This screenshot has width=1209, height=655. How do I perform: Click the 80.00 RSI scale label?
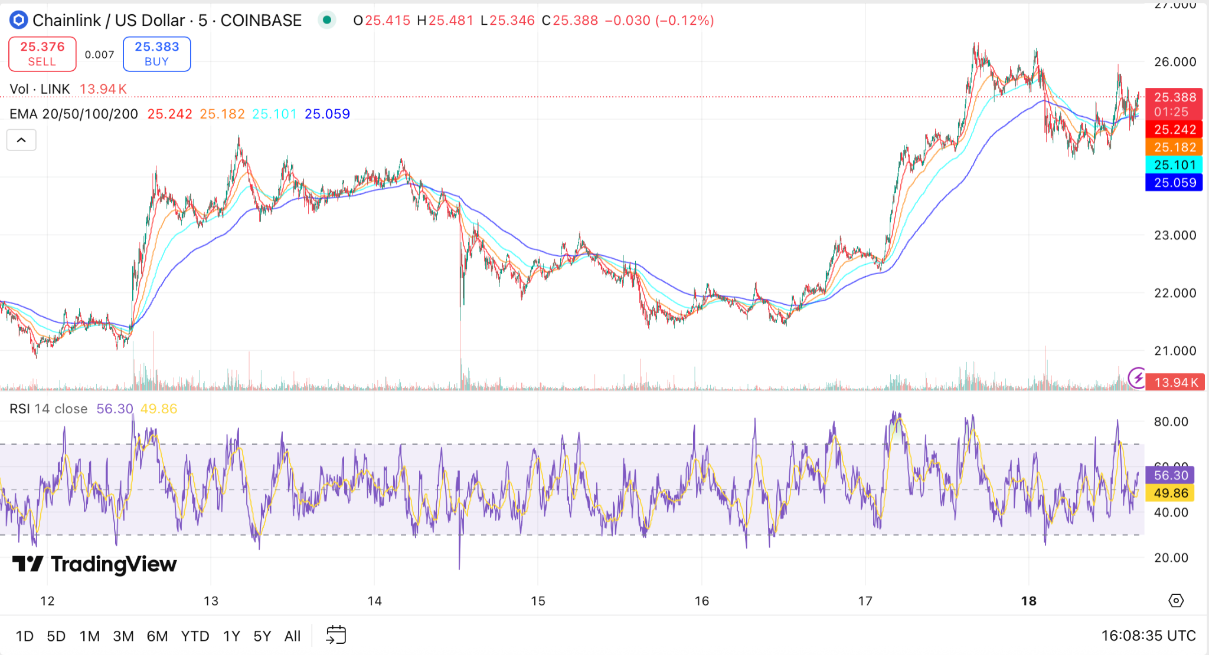(x=1171, y=421)
